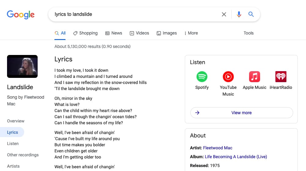
Task: Go to the Listen section in sidebar
Action: pyautogui.click(x=13, y=144)
